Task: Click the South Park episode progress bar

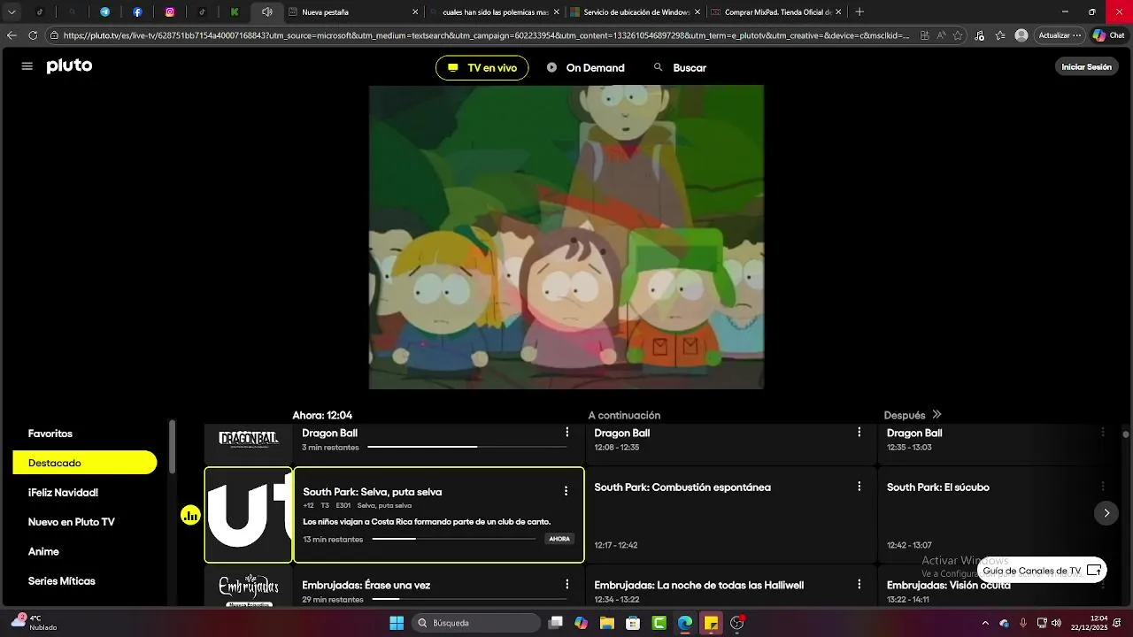Action: [454, 539]
